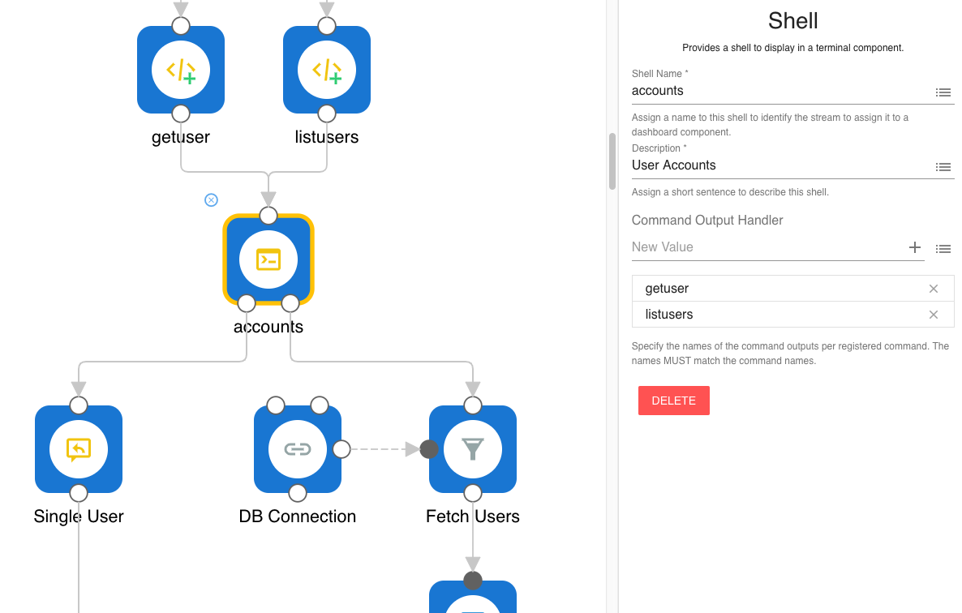Select the DB Connection node
The image size is (962, 613).
(297, 449)
